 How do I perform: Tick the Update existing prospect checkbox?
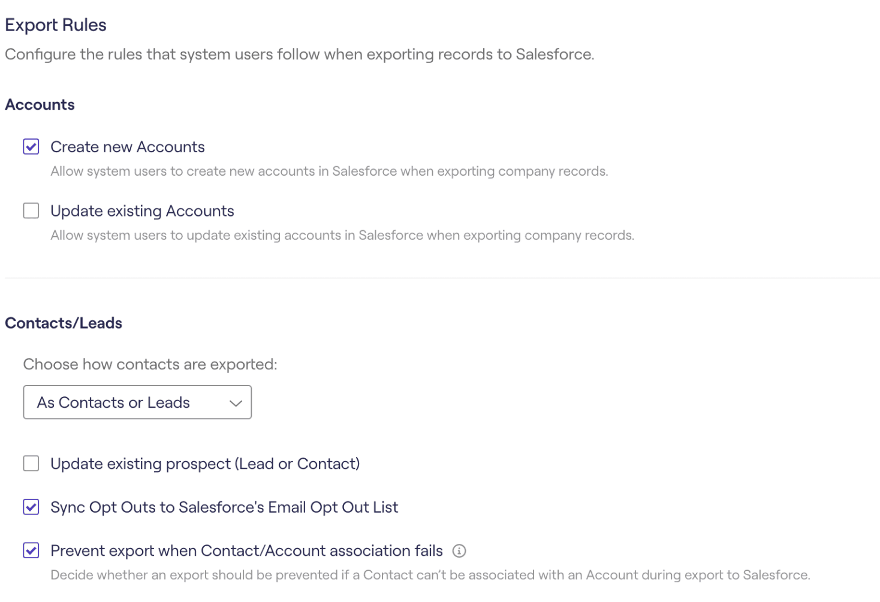(x=31, y=463)
